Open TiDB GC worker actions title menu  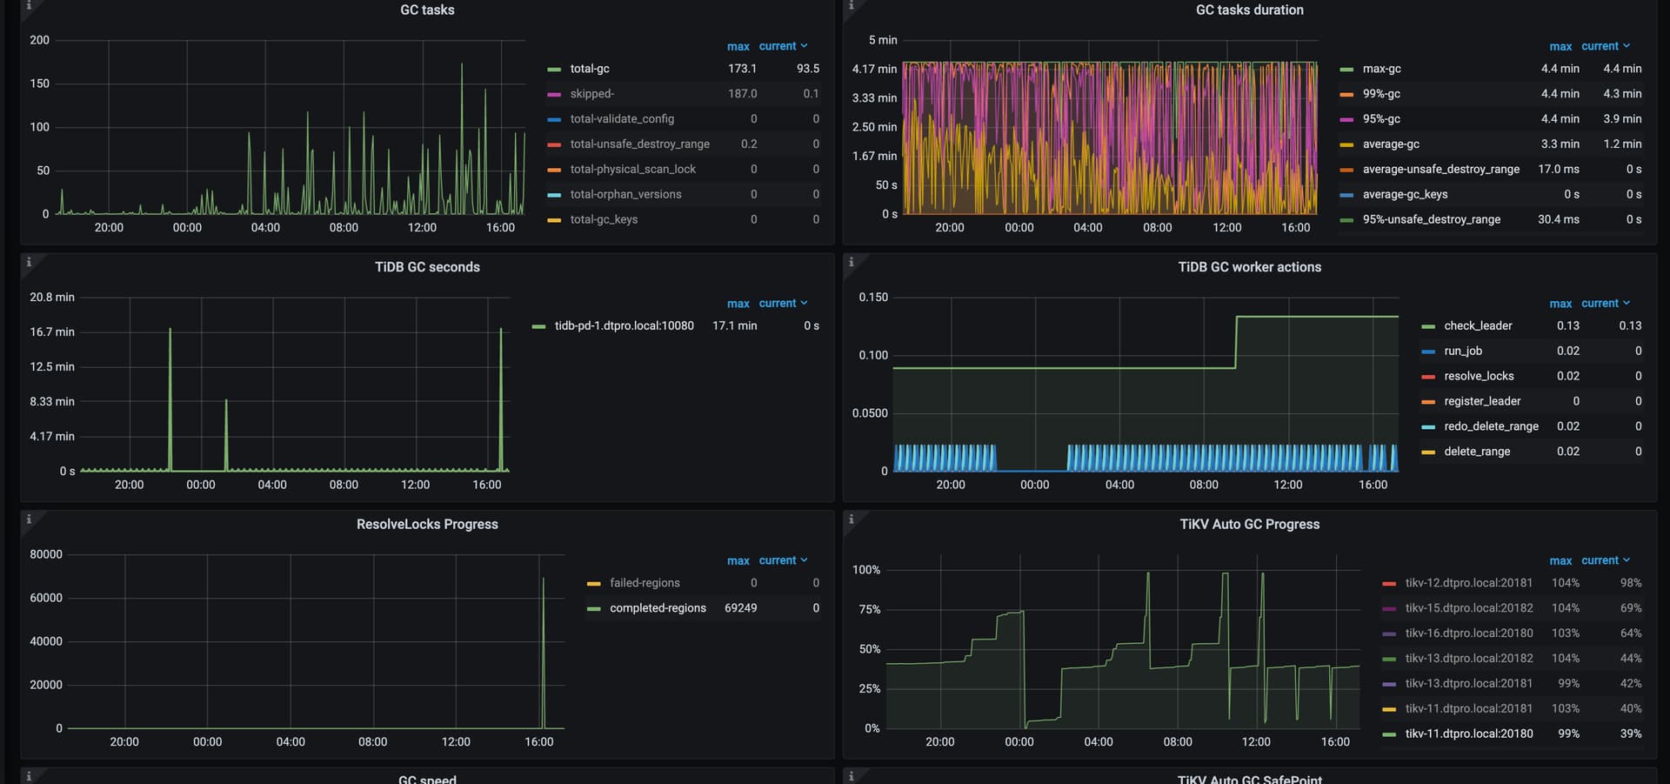(x=1249, y=267)
